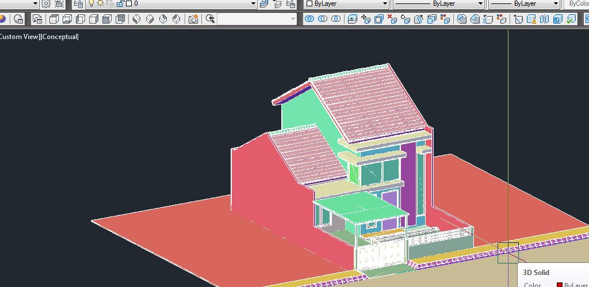The image size is (589, 287).
Task: Select the Imprint tool
Action: (x=518, y=19)
